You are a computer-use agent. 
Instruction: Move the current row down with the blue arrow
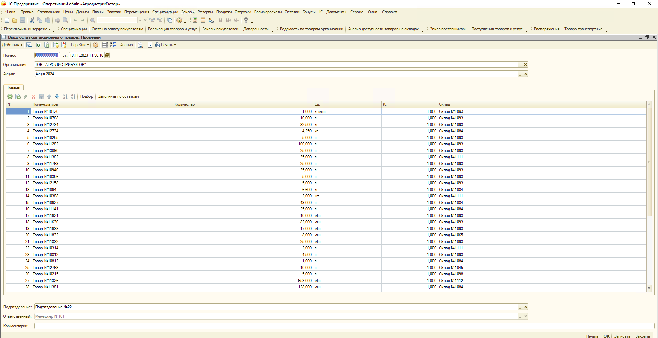57,97
